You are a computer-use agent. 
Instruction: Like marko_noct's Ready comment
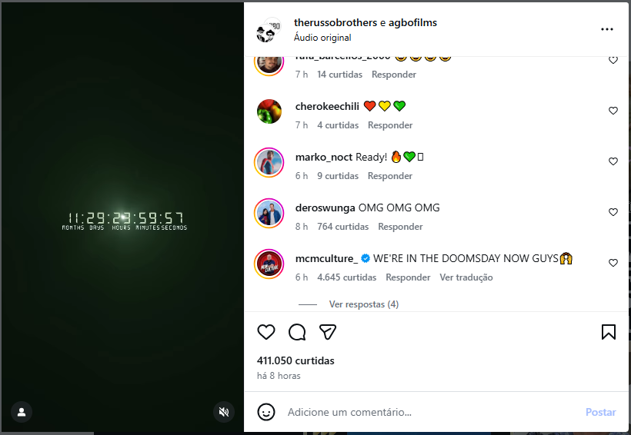click(x=613, y=161)
